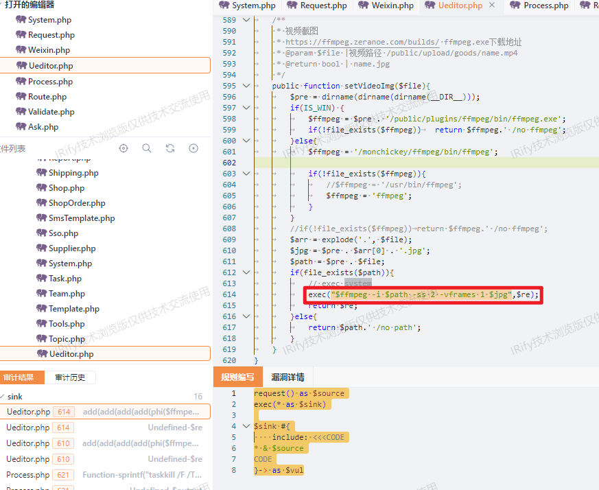Open the 规则编写 rule-writing tab
The width and height of the screenshot is (599, 490).
[x=237, y=377]
